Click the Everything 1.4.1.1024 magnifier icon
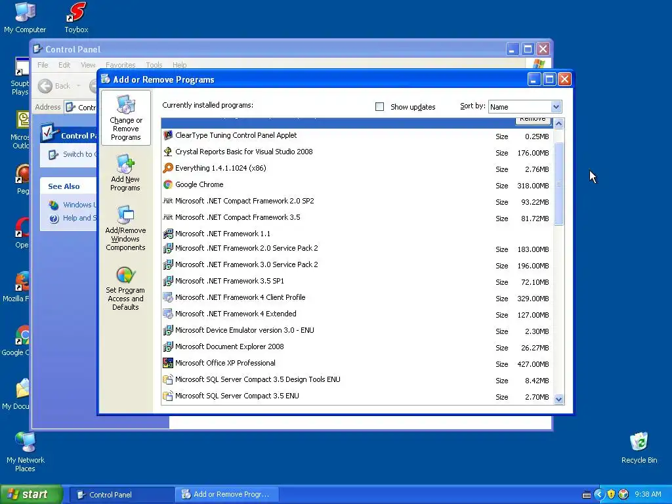The image size is (672, 504). (168, 168)
